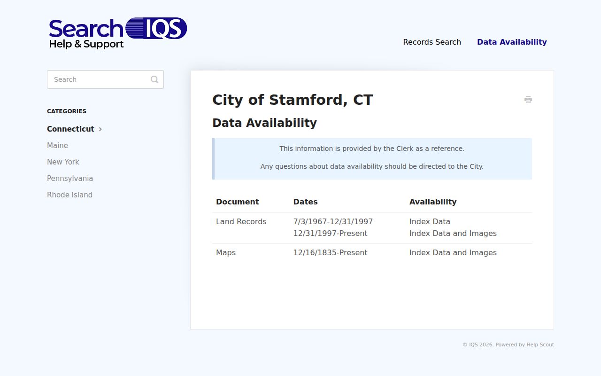
Task: Open the Data Availability menu item
Action: pyautogui.click(x=512, y=42)
